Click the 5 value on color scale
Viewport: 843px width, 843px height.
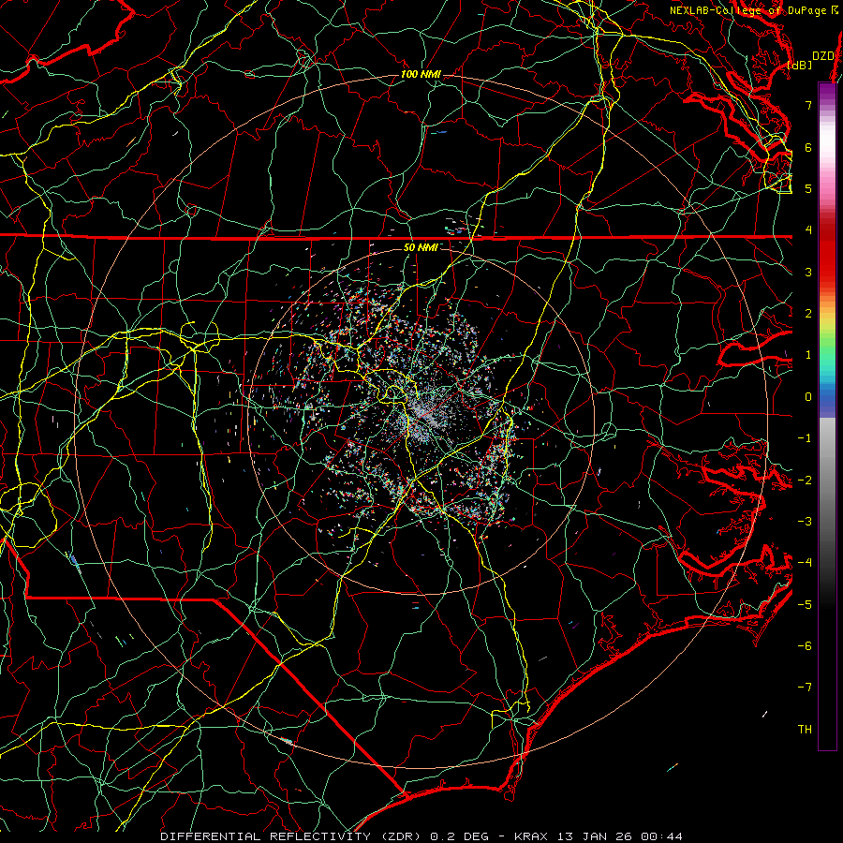click(x=808, y=188)
